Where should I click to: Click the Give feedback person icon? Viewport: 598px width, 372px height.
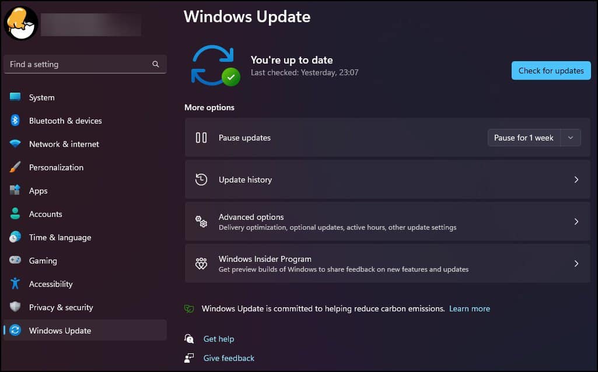coord(189,358)
